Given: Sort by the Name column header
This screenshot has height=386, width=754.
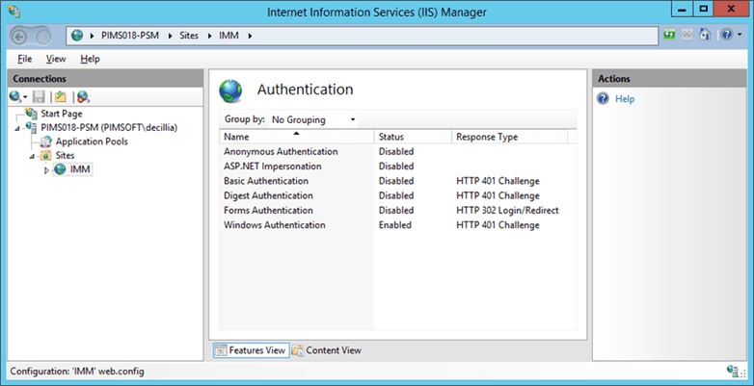Looking at the screenshot, I should click(297, 137).
